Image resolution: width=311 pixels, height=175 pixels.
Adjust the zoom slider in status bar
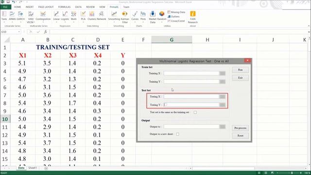click(x=292, y=173)
